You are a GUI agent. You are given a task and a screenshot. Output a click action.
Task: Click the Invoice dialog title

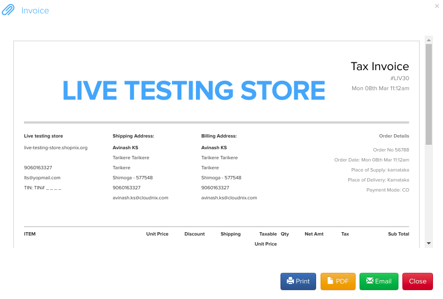coord(35,11)
